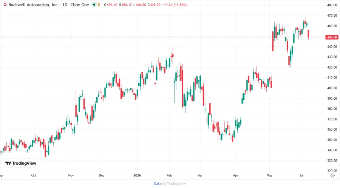Click the 340.00 price axis label
This screenshot has width=340, height=188.
(332, 150)
